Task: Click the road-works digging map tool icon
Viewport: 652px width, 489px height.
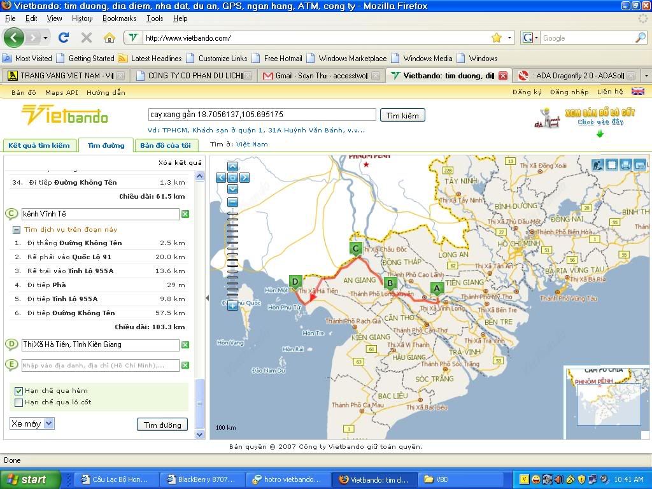Action: pyautogui.click(x=597, y=165)
